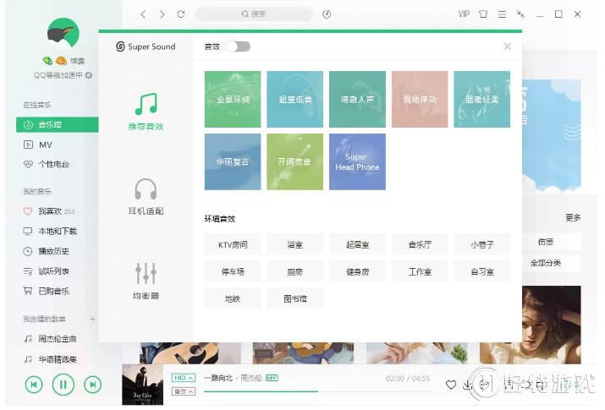605x410 pixels.
Task: Go back with the left arrow
Action: click(x=143, y=14)
